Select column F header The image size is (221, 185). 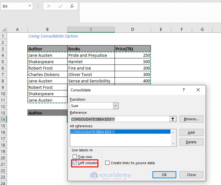pyautogui.click(x=182, y=30)
